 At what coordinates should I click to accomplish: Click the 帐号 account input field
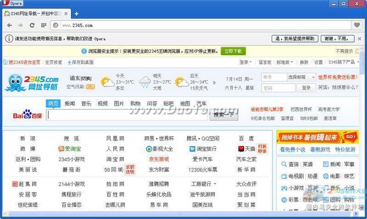274,77
